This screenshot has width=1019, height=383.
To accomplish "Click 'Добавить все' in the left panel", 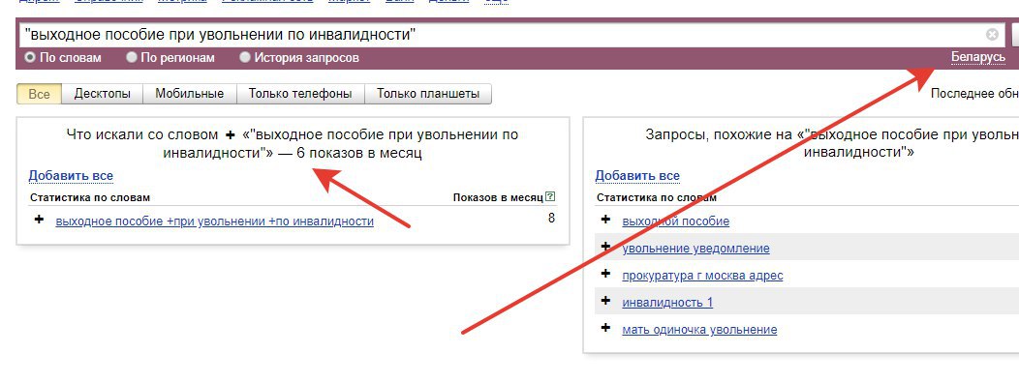I will pyautogui.click(x=71, y=175).
